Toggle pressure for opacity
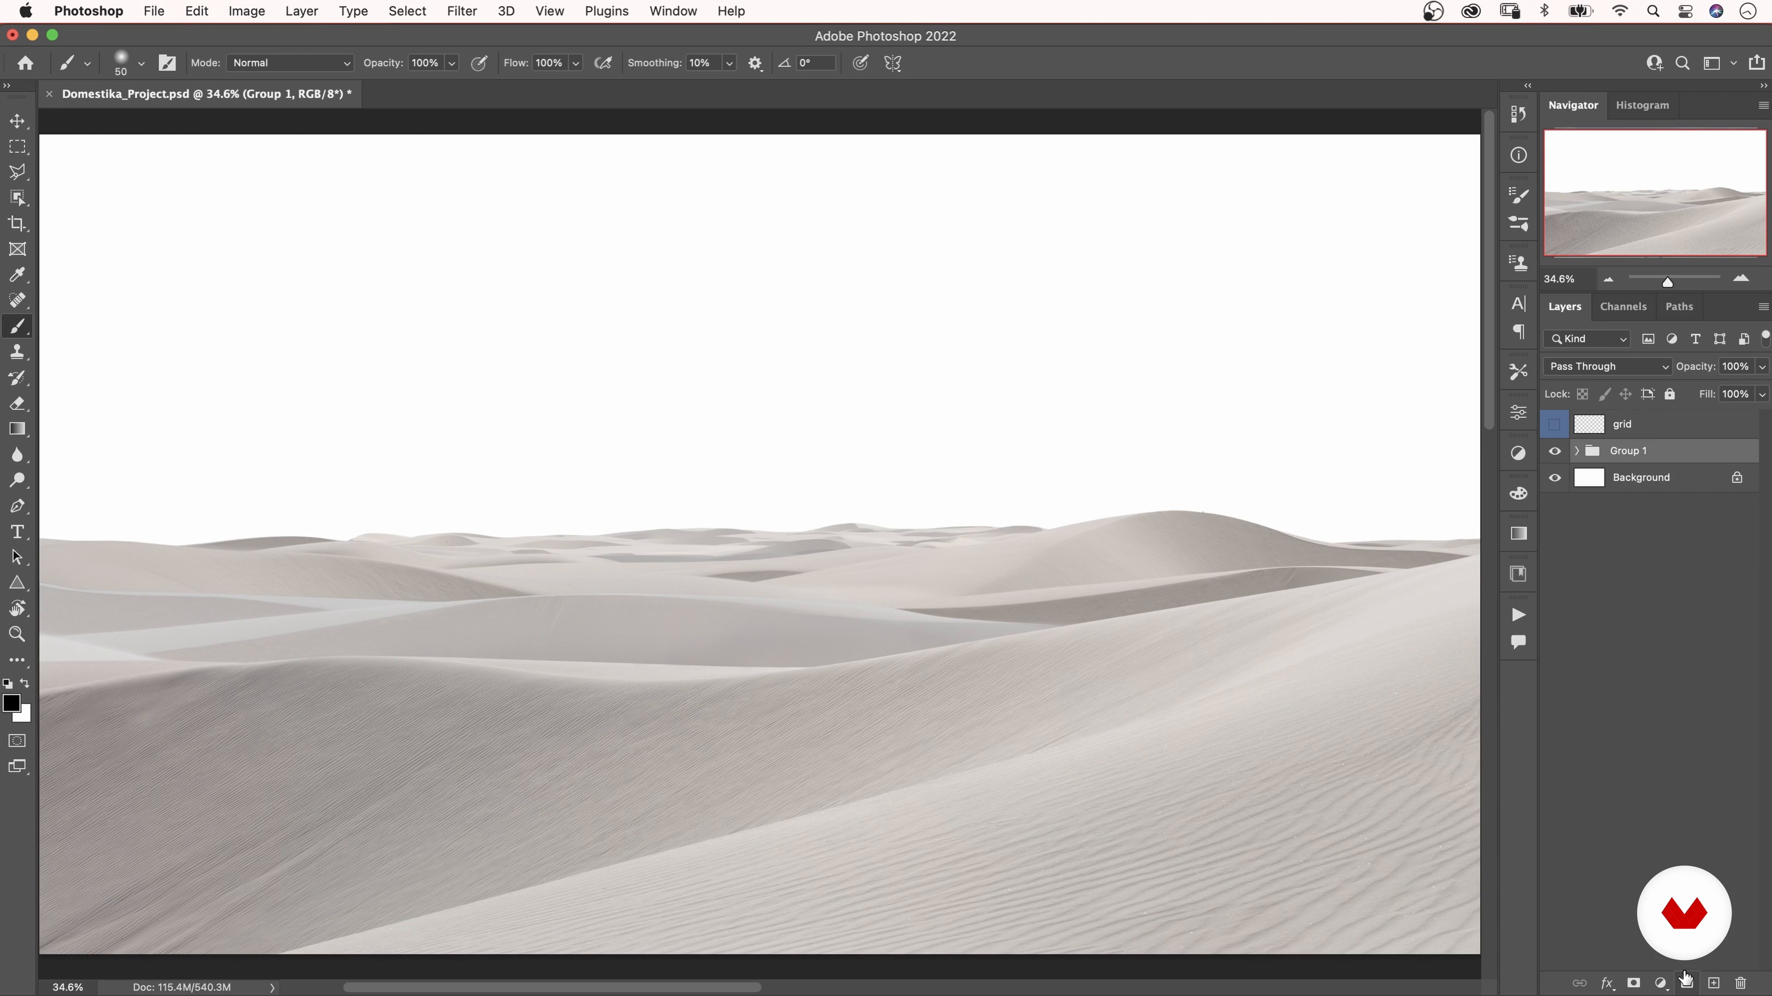 coord(479,63)
